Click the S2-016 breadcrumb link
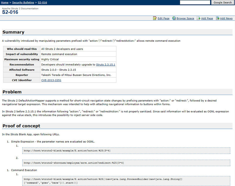 pos(42,3)
